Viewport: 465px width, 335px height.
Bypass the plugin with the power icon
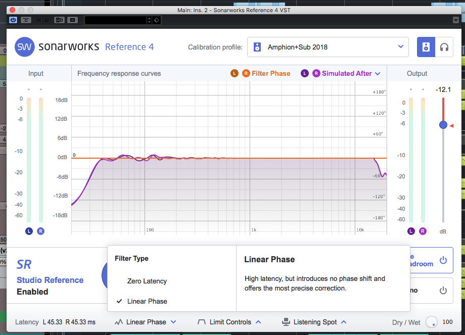click(13, 20)
